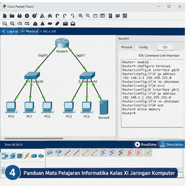Select Router0 device on the workspace
The width and height of the screenshot is (187, 186).
(x=62, y=43)
